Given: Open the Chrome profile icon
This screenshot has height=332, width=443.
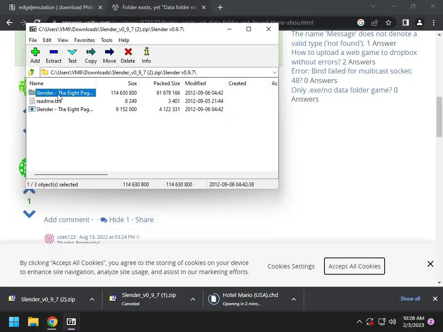Looking at the screenshot, I should pos(420,22).
